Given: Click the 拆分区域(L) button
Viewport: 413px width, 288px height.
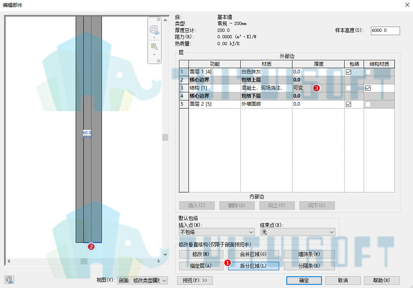Looking at the screenshot, I should click(253, 266).
